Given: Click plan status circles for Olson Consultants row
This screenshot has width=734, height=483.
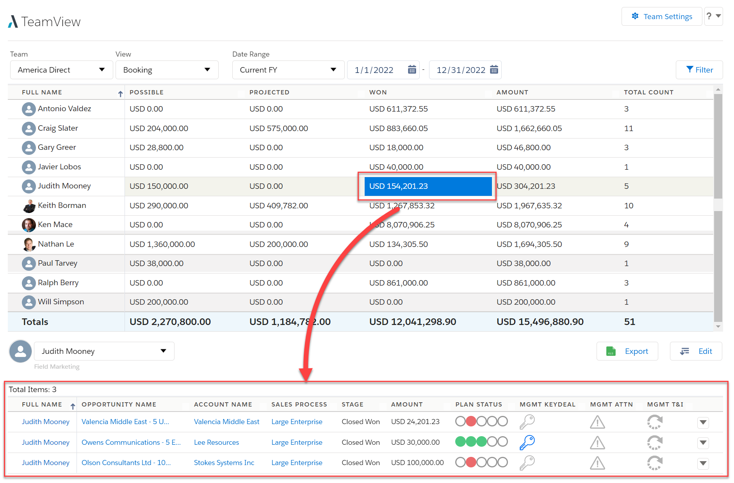Looking at the screenshot, I should (481, 462).
